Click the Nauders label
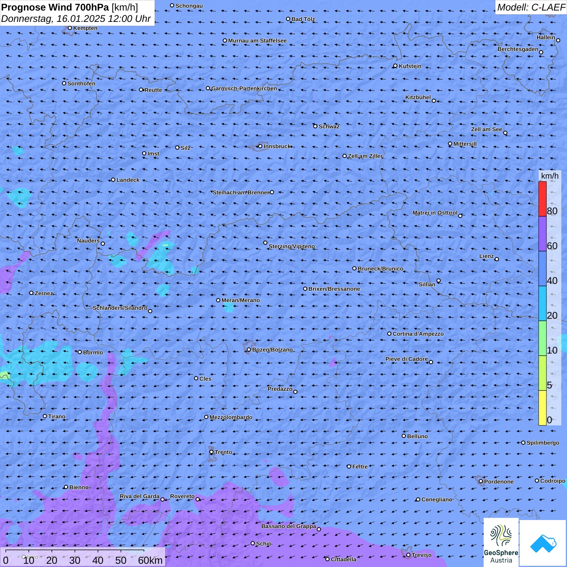Image resolution: width=567 pixels, height=567 pixels. (88, 241)
